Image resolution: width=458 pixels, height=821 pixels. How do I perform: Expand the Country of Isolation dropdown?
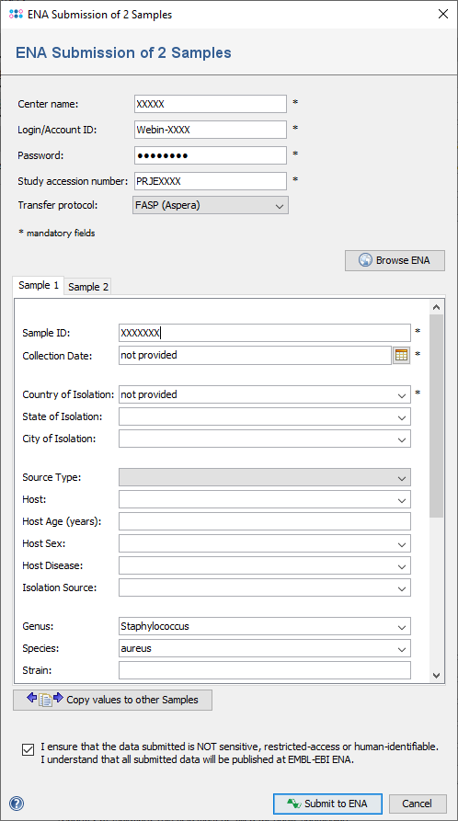coord(402,394)
